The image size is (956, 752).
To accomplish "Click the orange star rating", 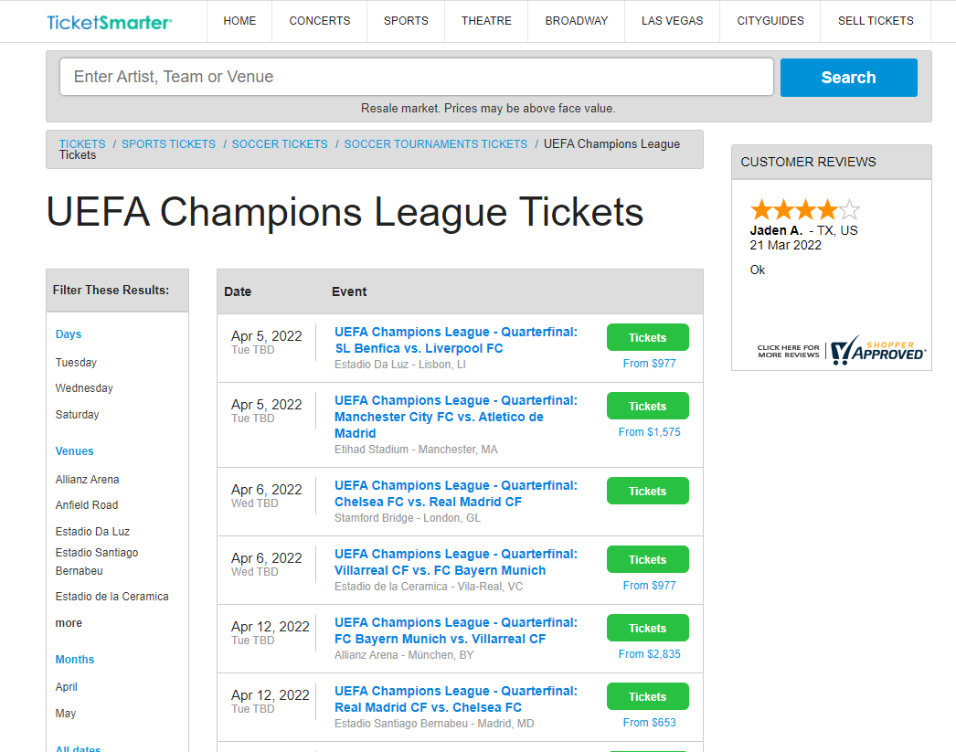I will point(804,209).
